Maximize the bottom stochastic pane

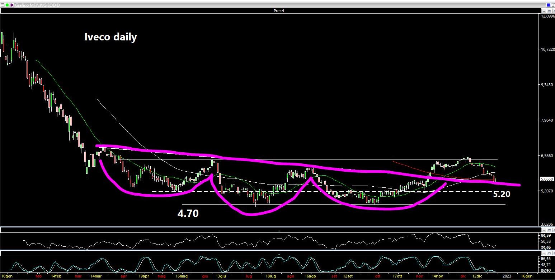click(x=549, y=254)
